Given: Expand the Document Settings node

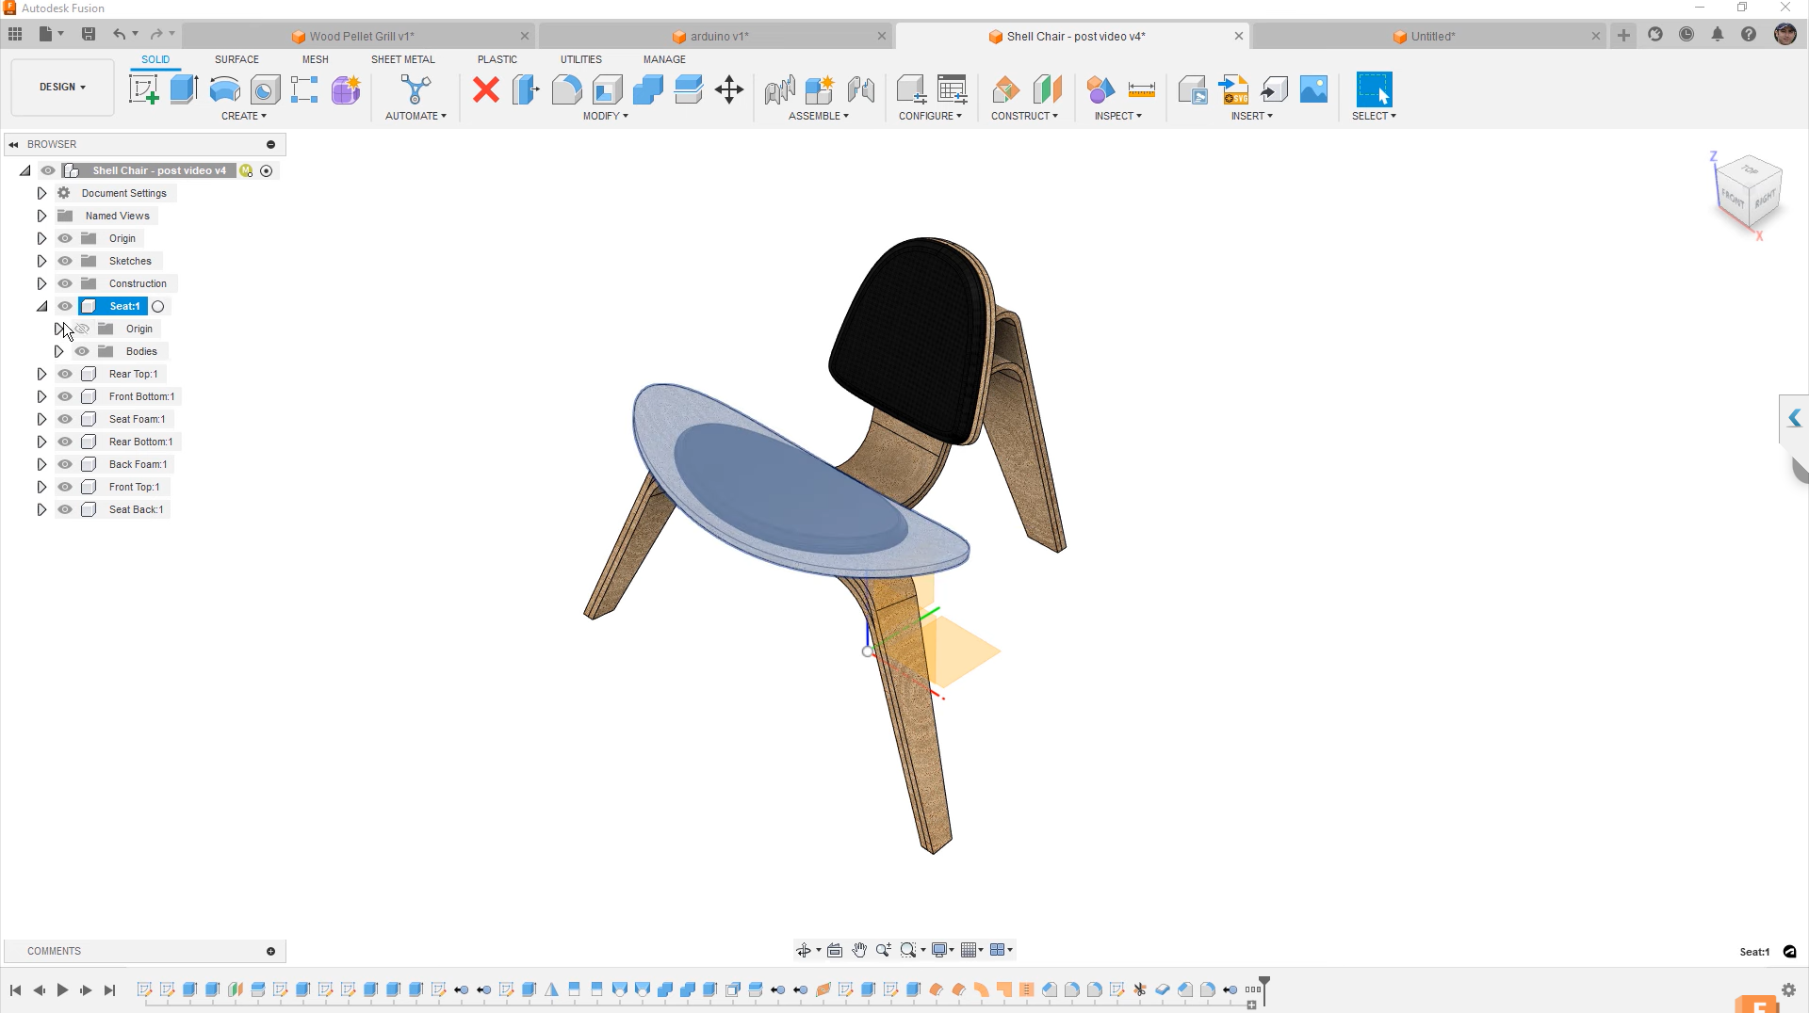Looking at the screenshot, I should (41, 193).
